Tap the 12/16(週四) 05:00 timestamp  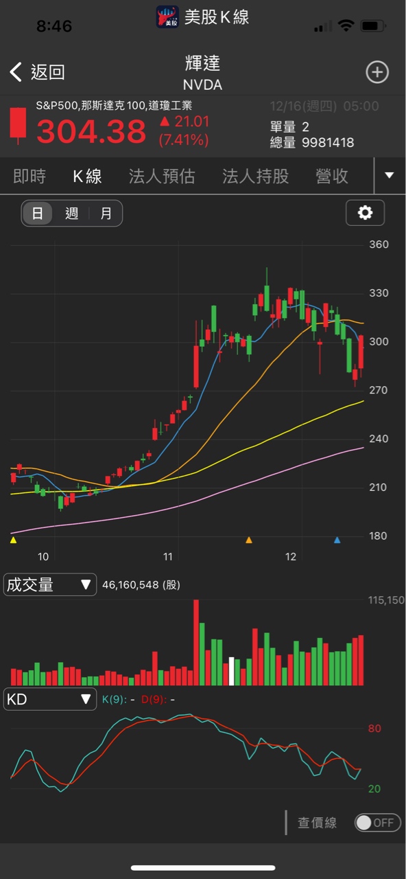point(324,106)
